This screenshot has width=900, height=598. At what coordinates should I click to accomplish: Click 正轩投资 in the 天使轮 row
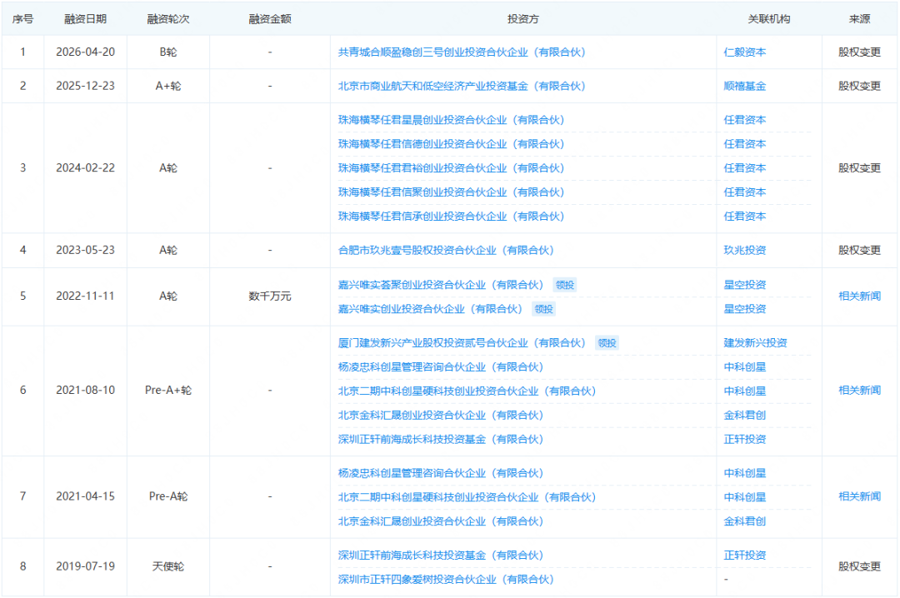[x=744, y=556]
